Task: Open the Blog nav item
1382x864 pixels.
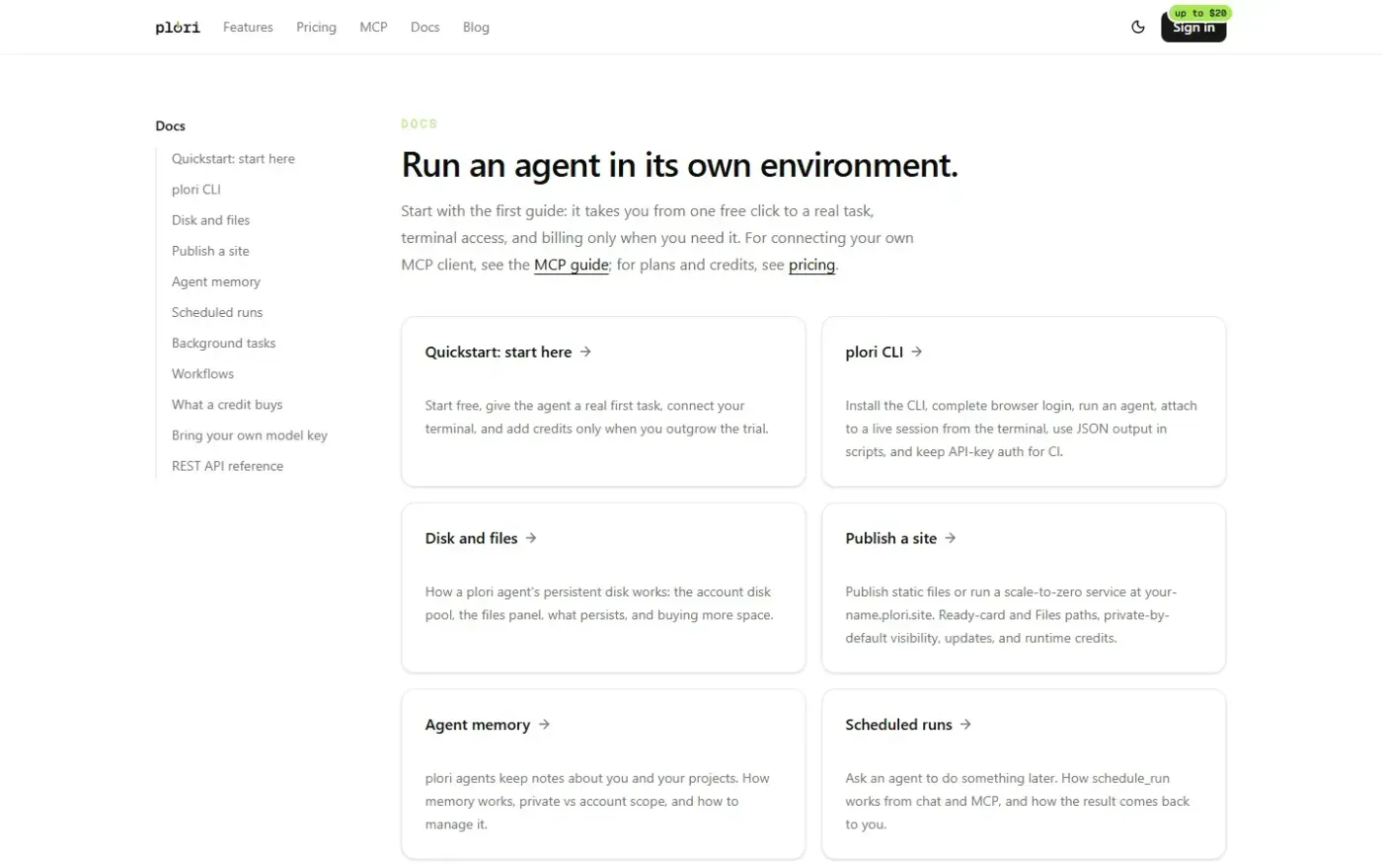Action: point(476,28)
